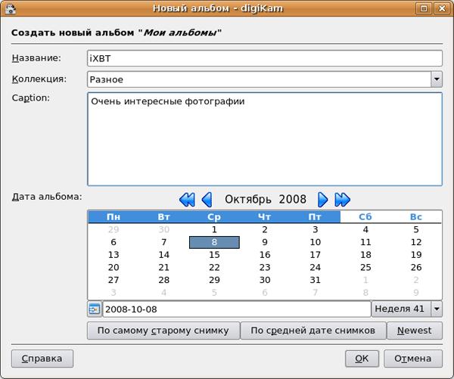Select October 22 in calendar
This screenshot has width=454, height=379.
pos(214,268)
